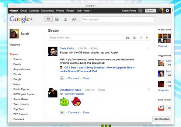Click Sarah's profile photo in left sidebar
Viewport: 181px width, 127px height.
pos(14,34)
